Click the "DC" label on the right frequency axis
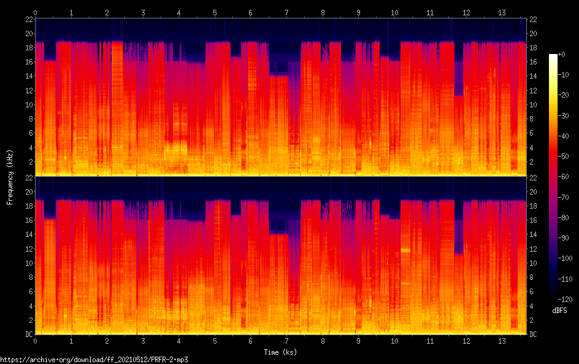579x364 pixels. tap(533, 335)
